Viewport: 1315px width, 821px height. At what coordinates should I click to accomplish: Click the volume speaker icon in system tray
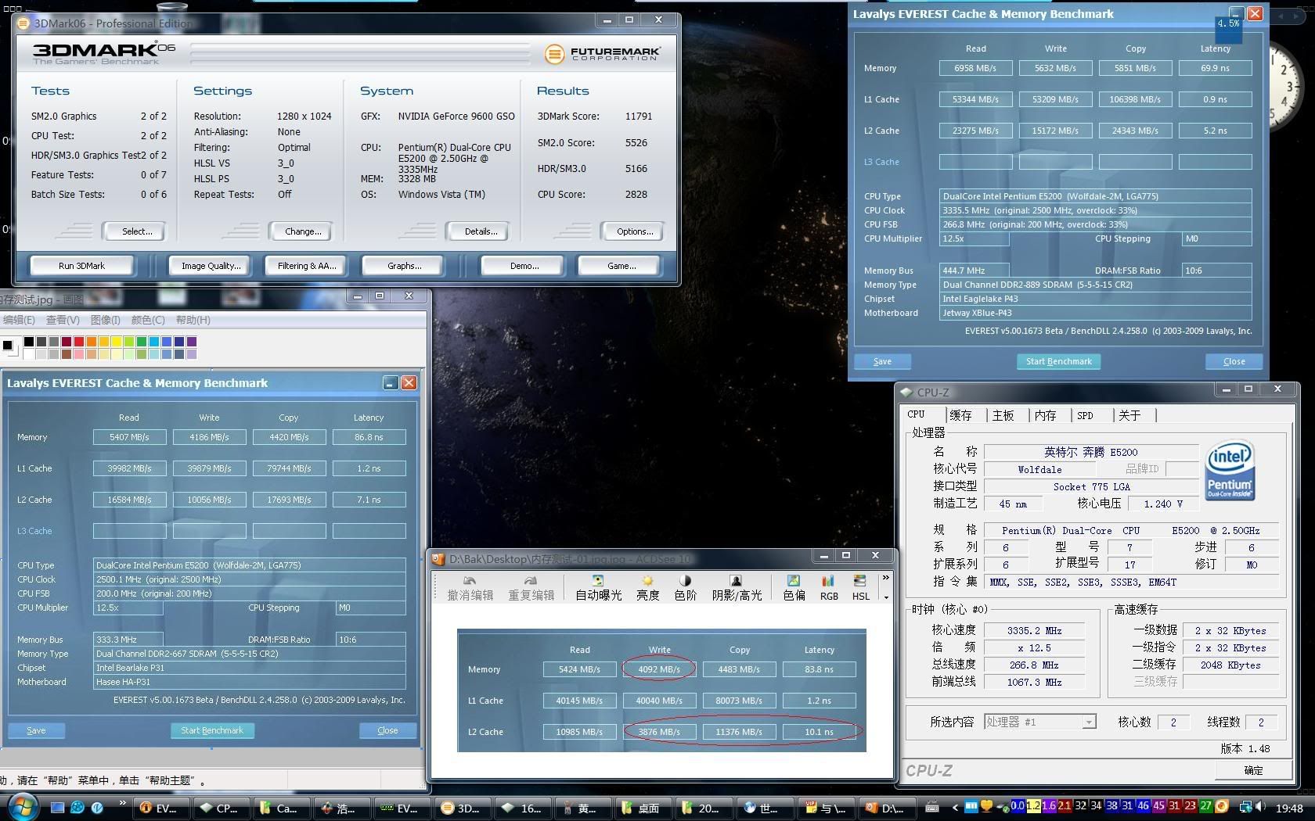1260,806
